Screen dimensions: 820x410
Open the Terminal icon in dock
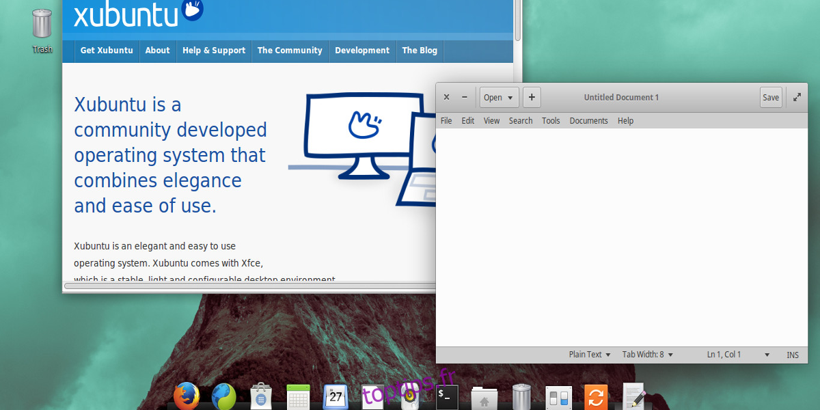pyautogui.click(x=447, y=397)
